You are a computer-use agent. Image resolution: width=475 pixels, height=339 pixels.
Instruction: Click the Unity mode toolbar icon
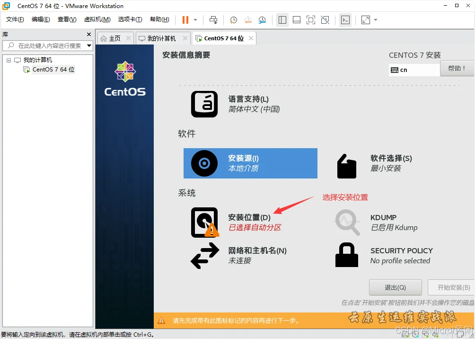point(325,20)
